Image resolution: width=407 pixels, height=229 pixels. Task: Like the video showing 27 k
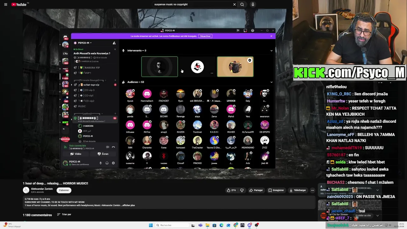231,190
